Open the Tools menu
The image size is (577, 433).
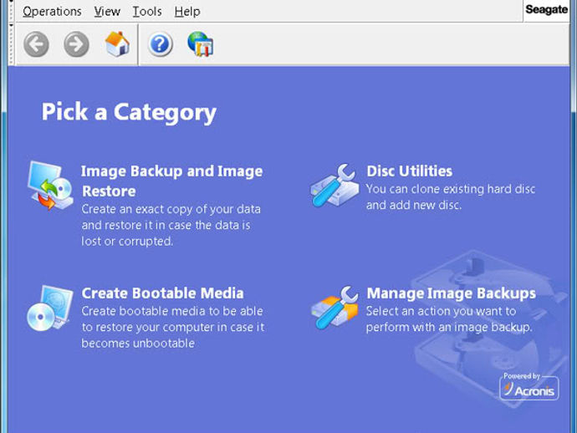(147, 12)
